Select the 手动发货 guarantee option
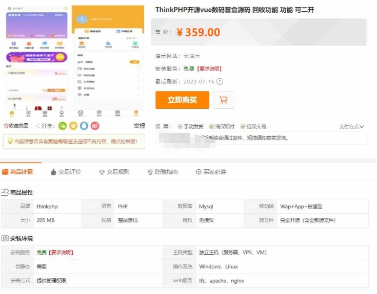The width and height of the screenshot is (377, 294). pyautogui.click(x=190, y=126)
